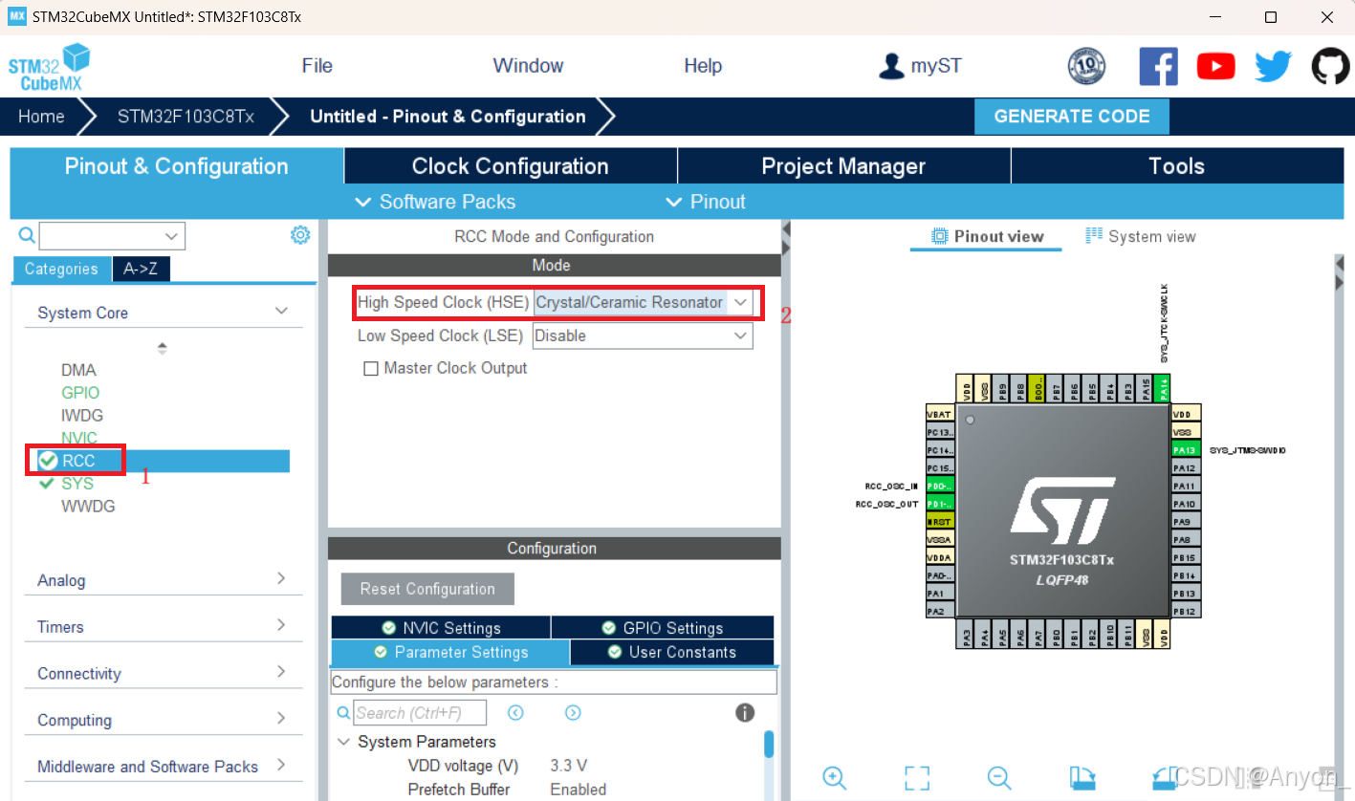This screenshot has height=801, width=1355.
Task: Select the NRST pin on the chip
Action: [940, 522]
